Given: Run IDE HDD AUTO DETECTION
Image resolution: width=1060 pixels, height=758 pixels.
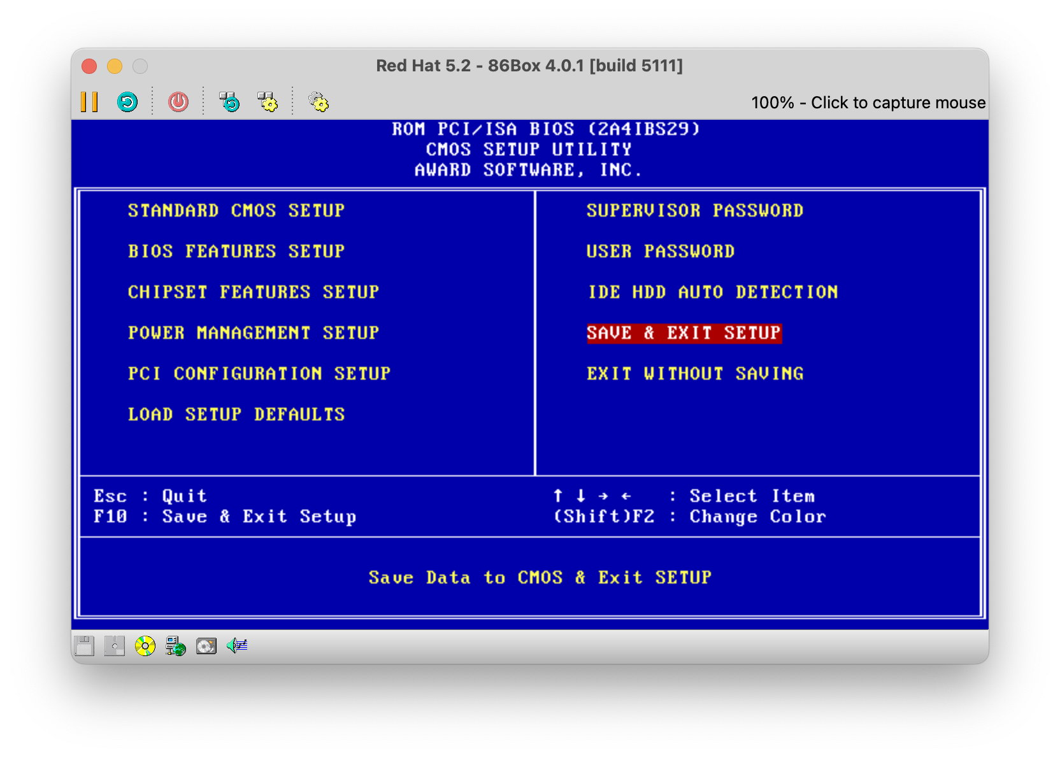Looking at the screenshot, I should (x=712, y=292).
